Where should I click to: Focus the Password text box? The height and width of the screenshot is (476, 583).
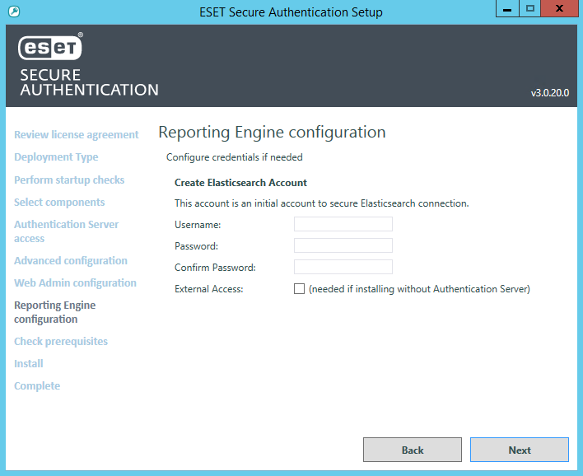tap(343, 245)
